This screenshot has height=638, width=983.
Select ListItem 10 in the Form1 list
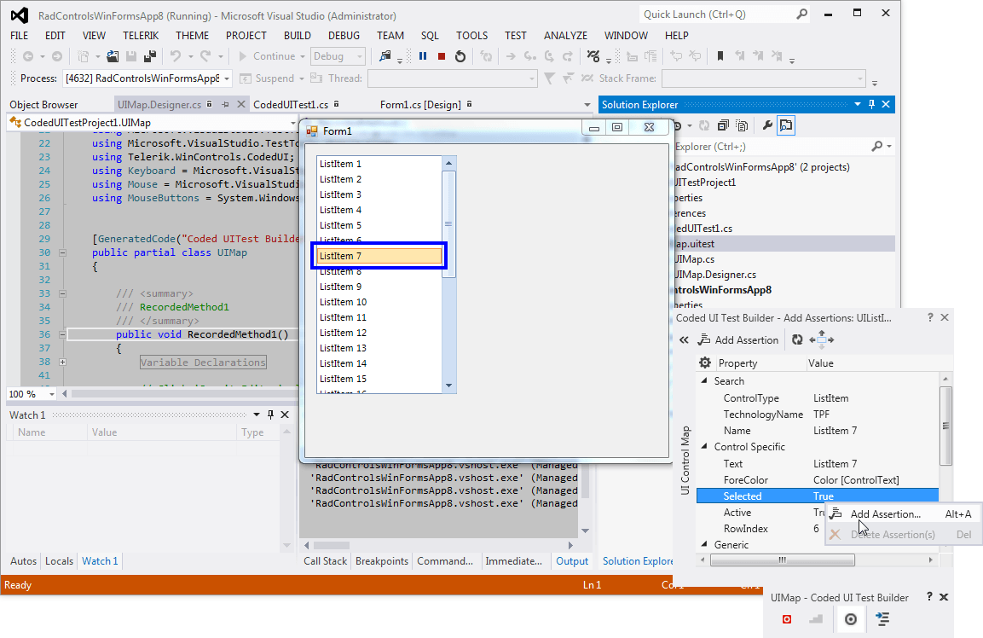344,302
